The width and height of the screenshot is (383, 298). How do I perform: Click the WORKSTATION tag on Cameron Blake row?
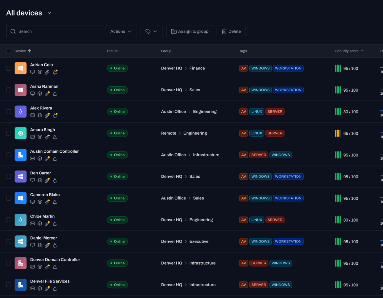[x=288, y=198]
